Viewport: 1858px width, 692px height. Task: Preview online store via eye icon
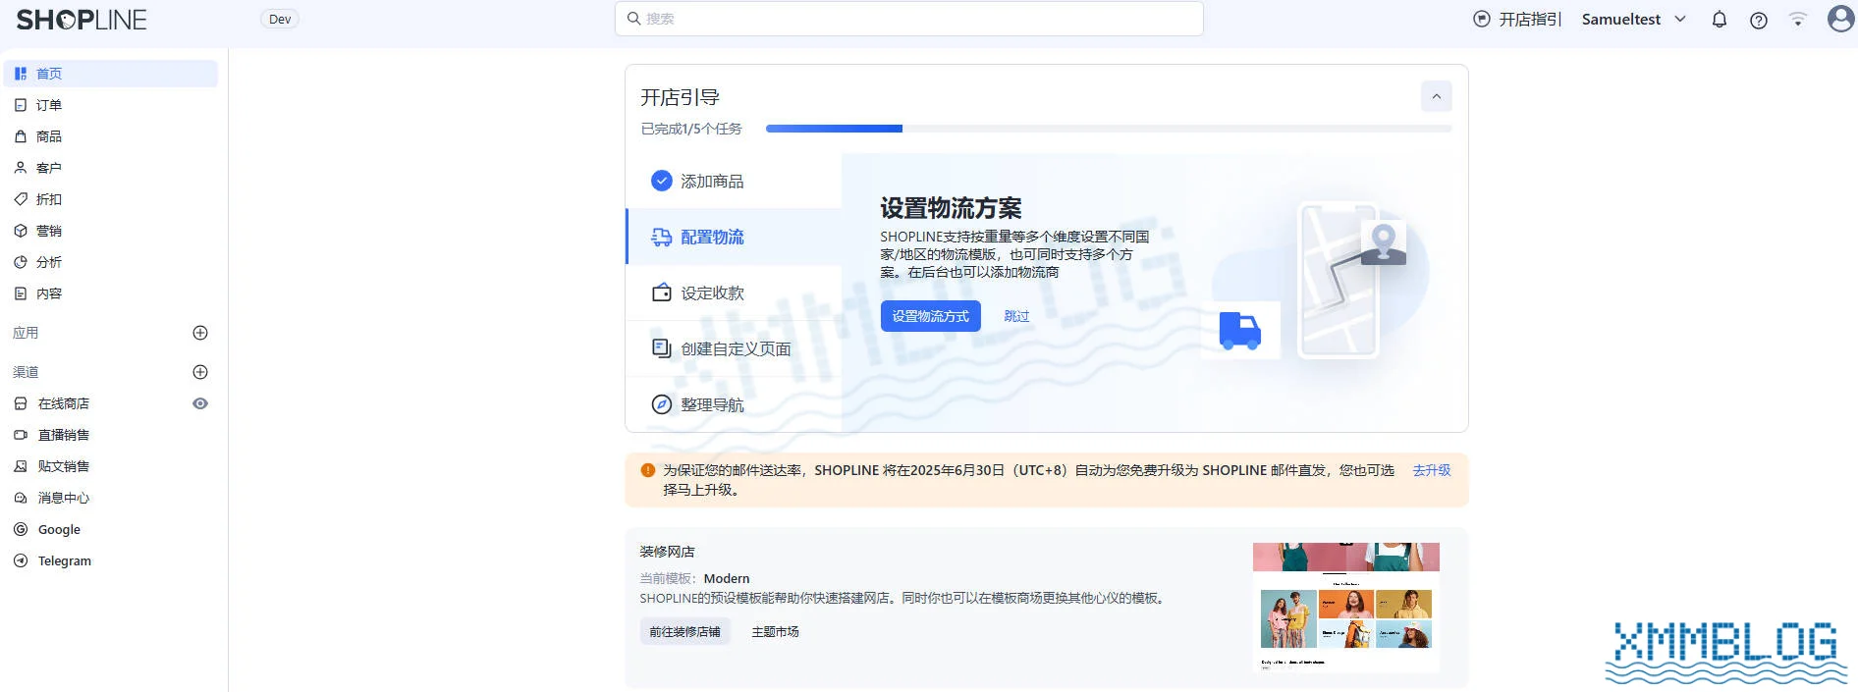pyautogui.click(x=200, y=403)
